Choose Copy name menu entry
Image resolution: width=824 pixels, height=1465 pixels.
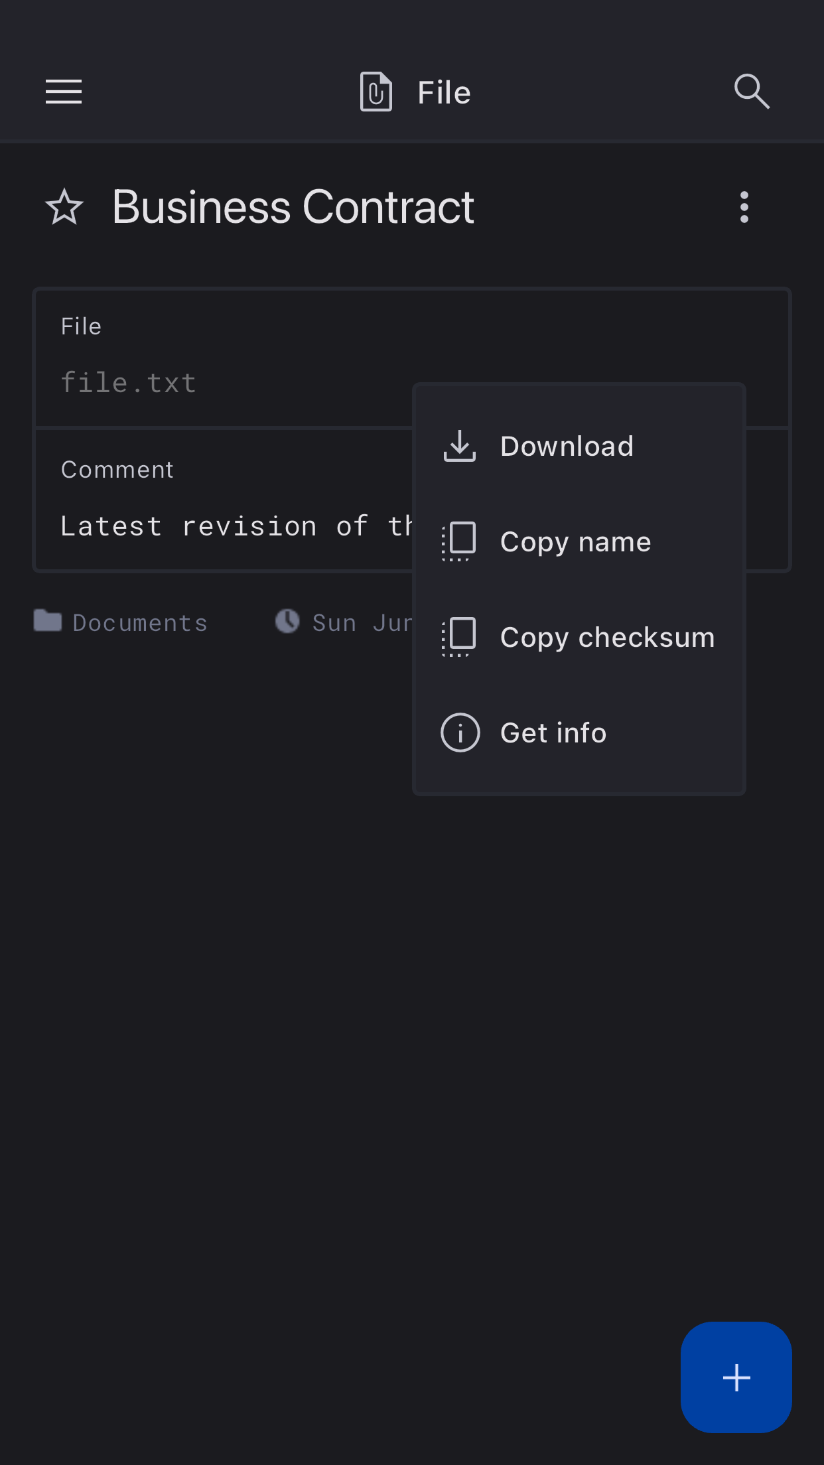[575, 542]
